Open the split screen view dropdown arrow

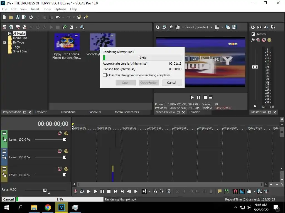click(x=183, y=27)
